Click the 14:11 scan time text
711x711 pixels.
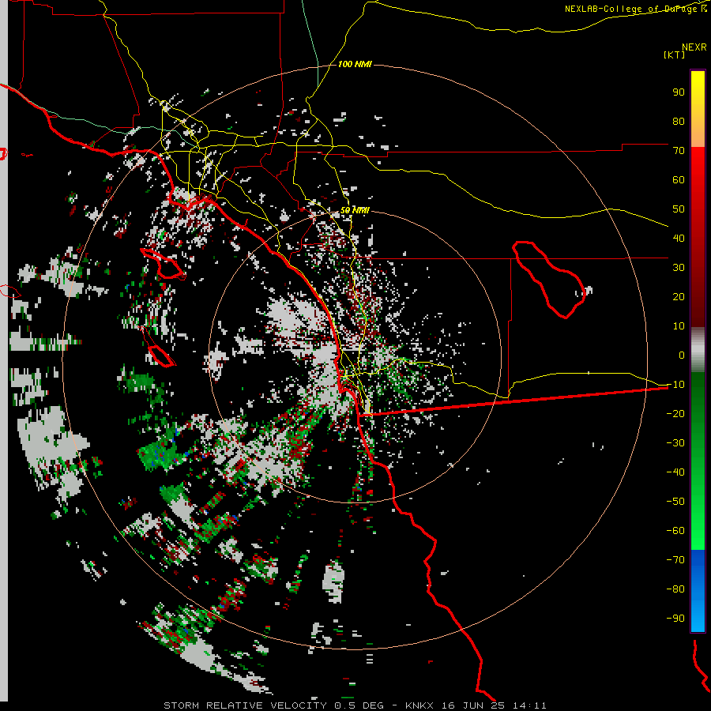529,705
